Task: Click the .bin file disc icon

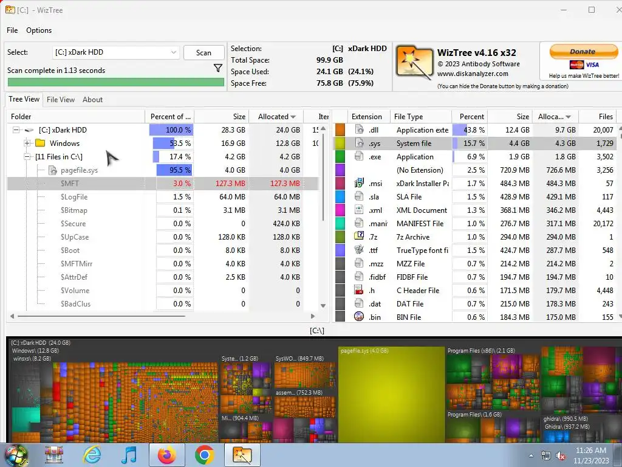Action: tap(360, 317)
